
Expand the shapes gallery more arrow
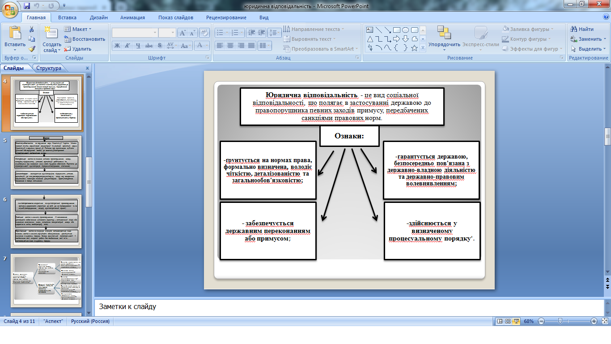423,48
